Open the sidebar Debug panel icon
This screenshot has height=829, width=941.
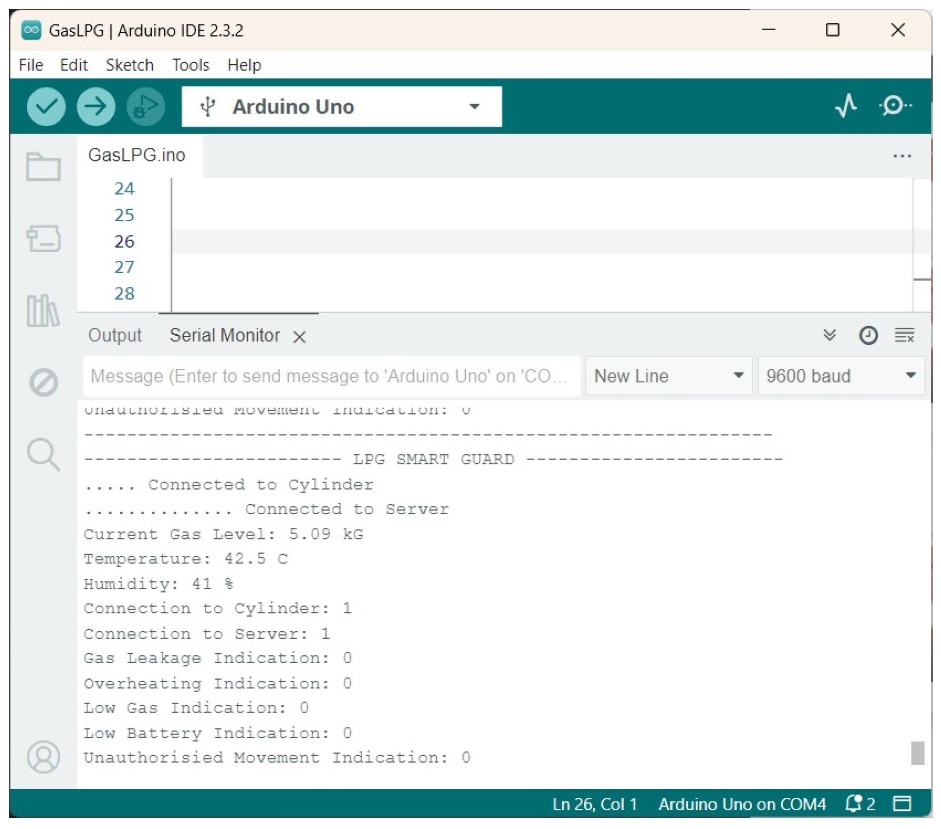pyautogui.click(x=43, y=383)
